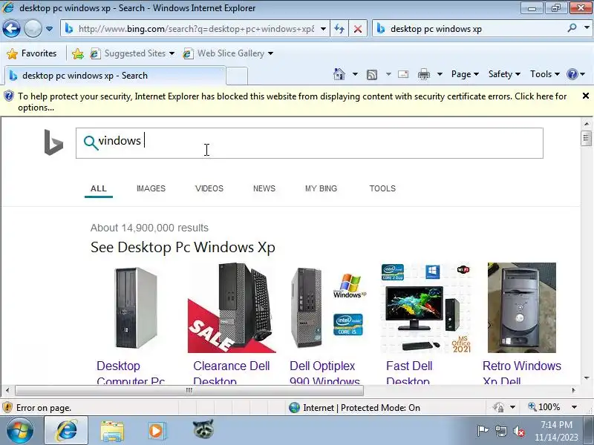The width and height of the screenshot is (594, 445).
Task: Click 'Internet | Protected Mode: On' status
Action: coord(354,407)
